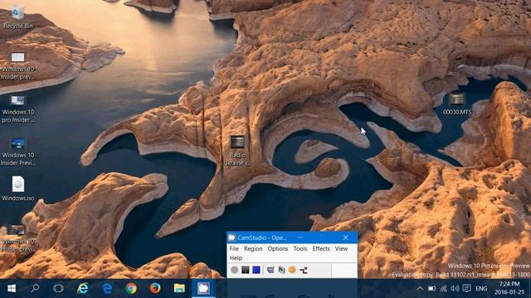Select the 00030.MTS video file icon
The height and width of the screenshot is (298, 531).
pos(457,103)
